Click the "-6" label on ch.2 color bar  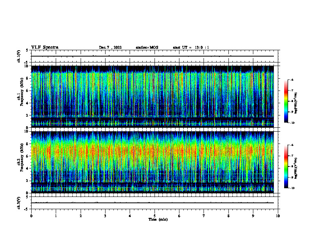(292, 145)
